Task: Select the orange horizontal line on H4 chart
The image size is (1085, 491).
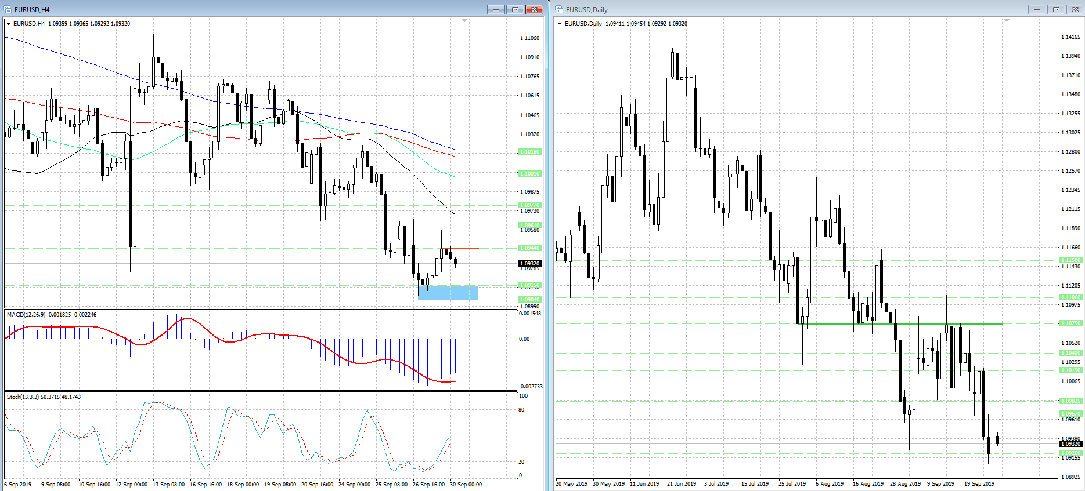Action: tap(464, 248)
